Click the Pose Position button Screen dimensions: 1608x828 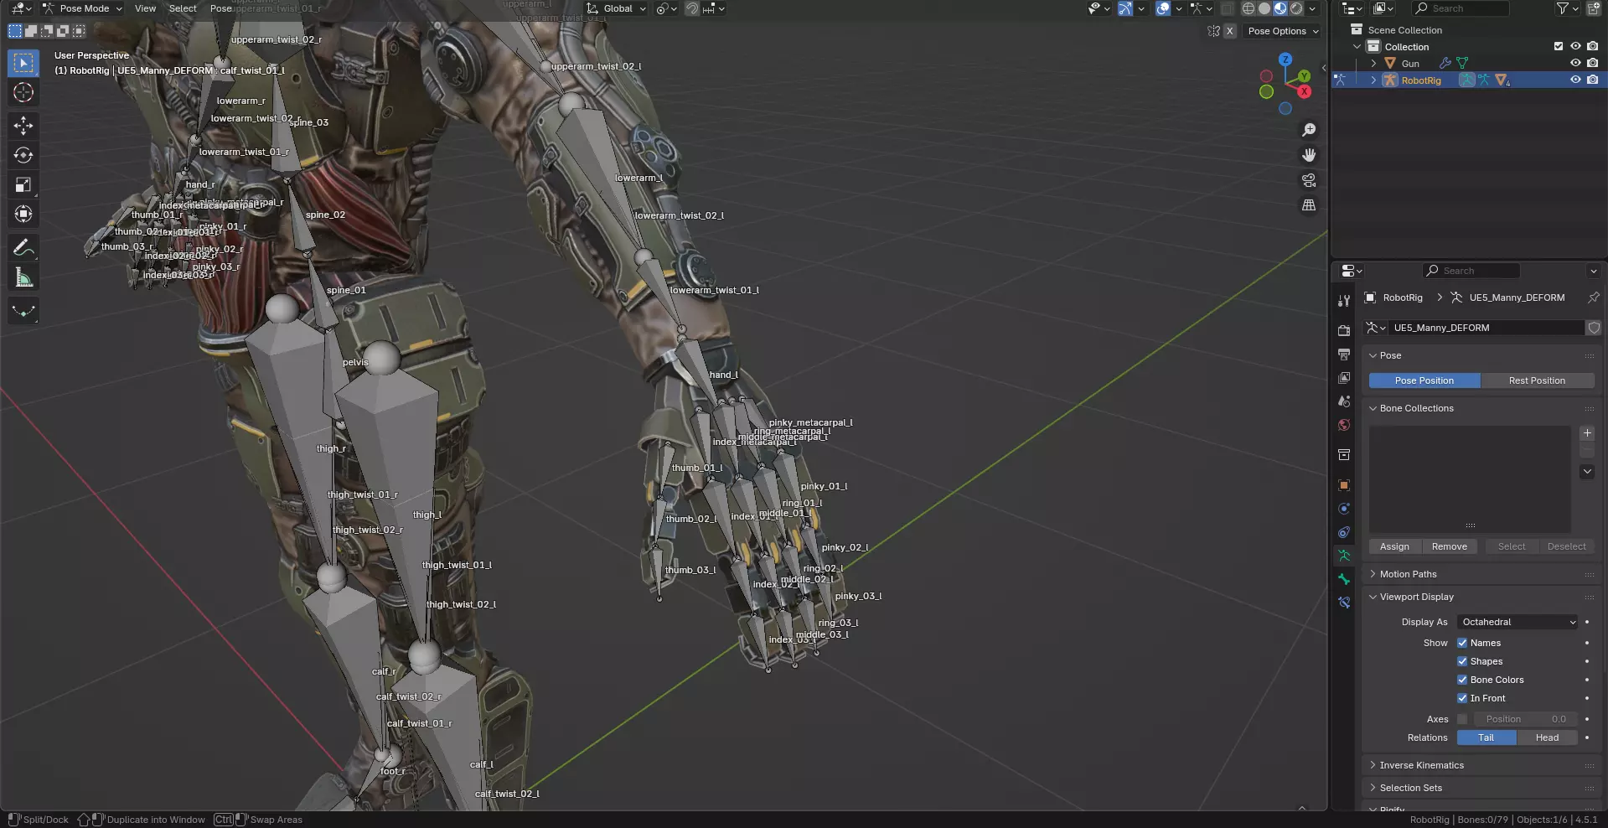pyautogui.click(x=1424, y=380)
